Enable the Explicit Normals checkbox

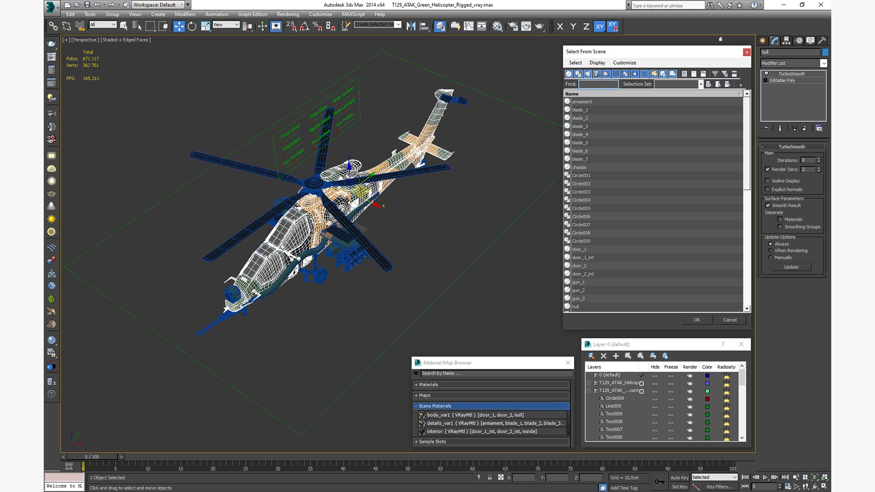(767, 190)
